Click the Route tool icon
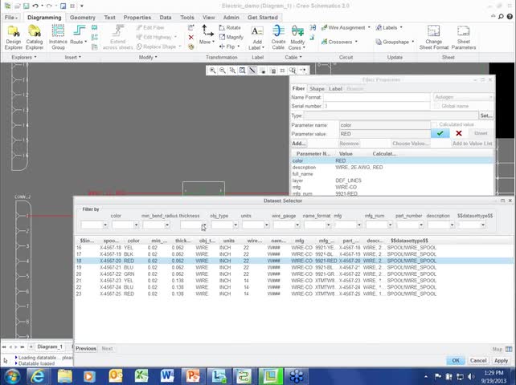 pos(79,32)
